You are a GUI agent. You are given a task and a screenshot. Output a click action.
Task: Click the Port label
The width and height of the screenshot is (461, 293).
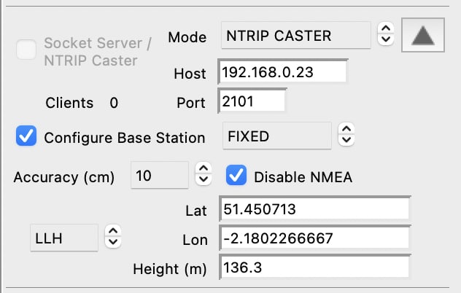[x=191, y=103]
